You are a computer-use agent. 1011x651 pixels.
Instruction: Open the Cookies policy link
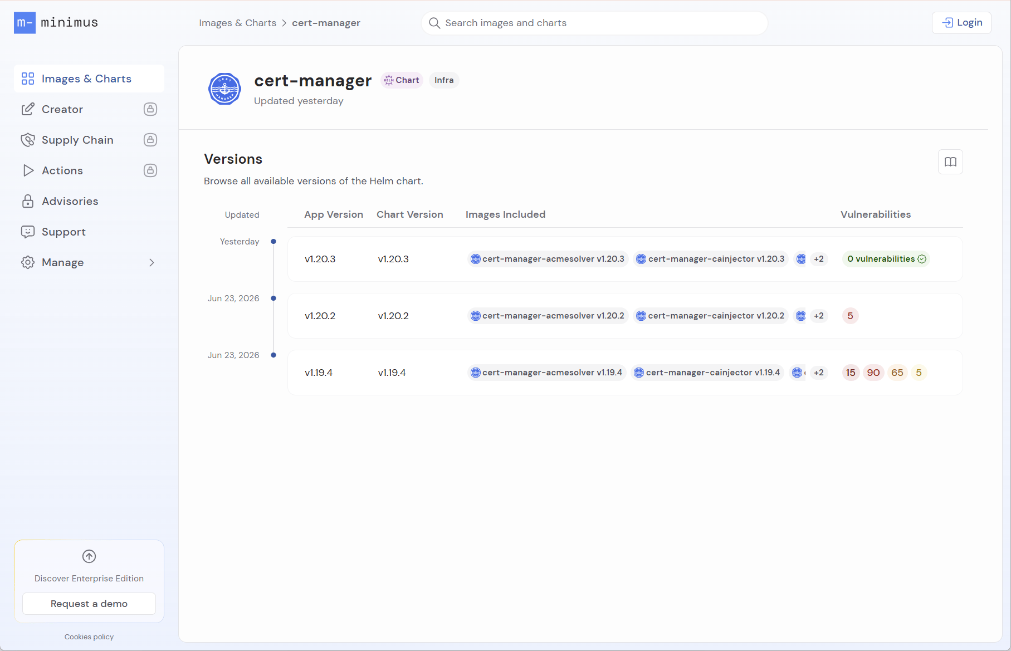tap(89, 637)
